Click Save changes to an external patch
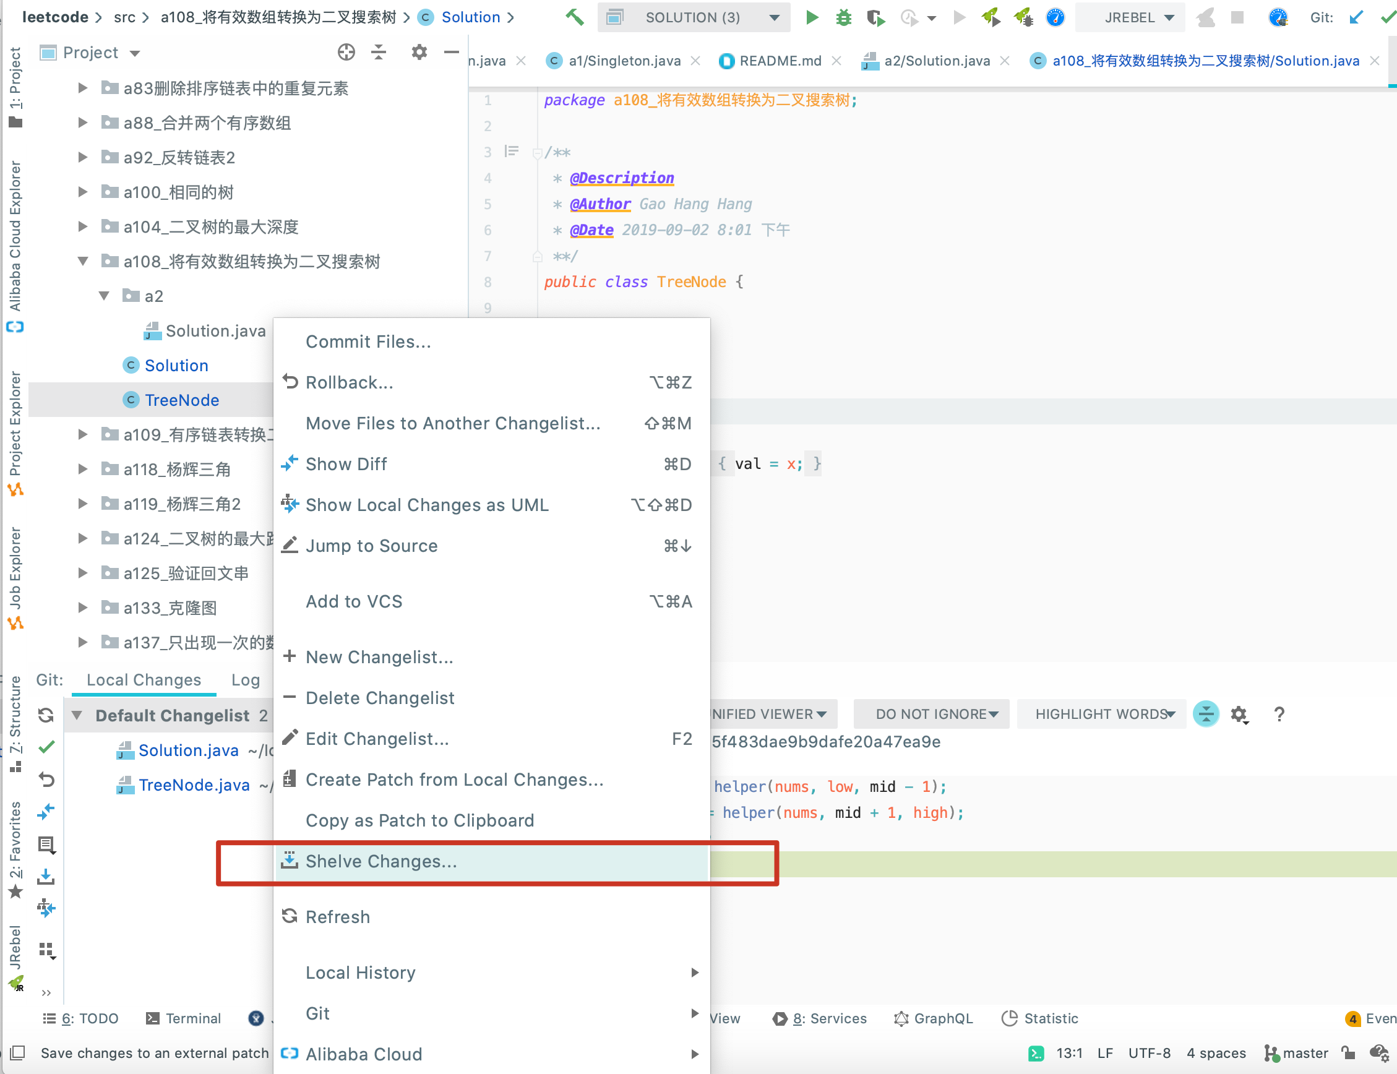 [x=153, y=1053]
